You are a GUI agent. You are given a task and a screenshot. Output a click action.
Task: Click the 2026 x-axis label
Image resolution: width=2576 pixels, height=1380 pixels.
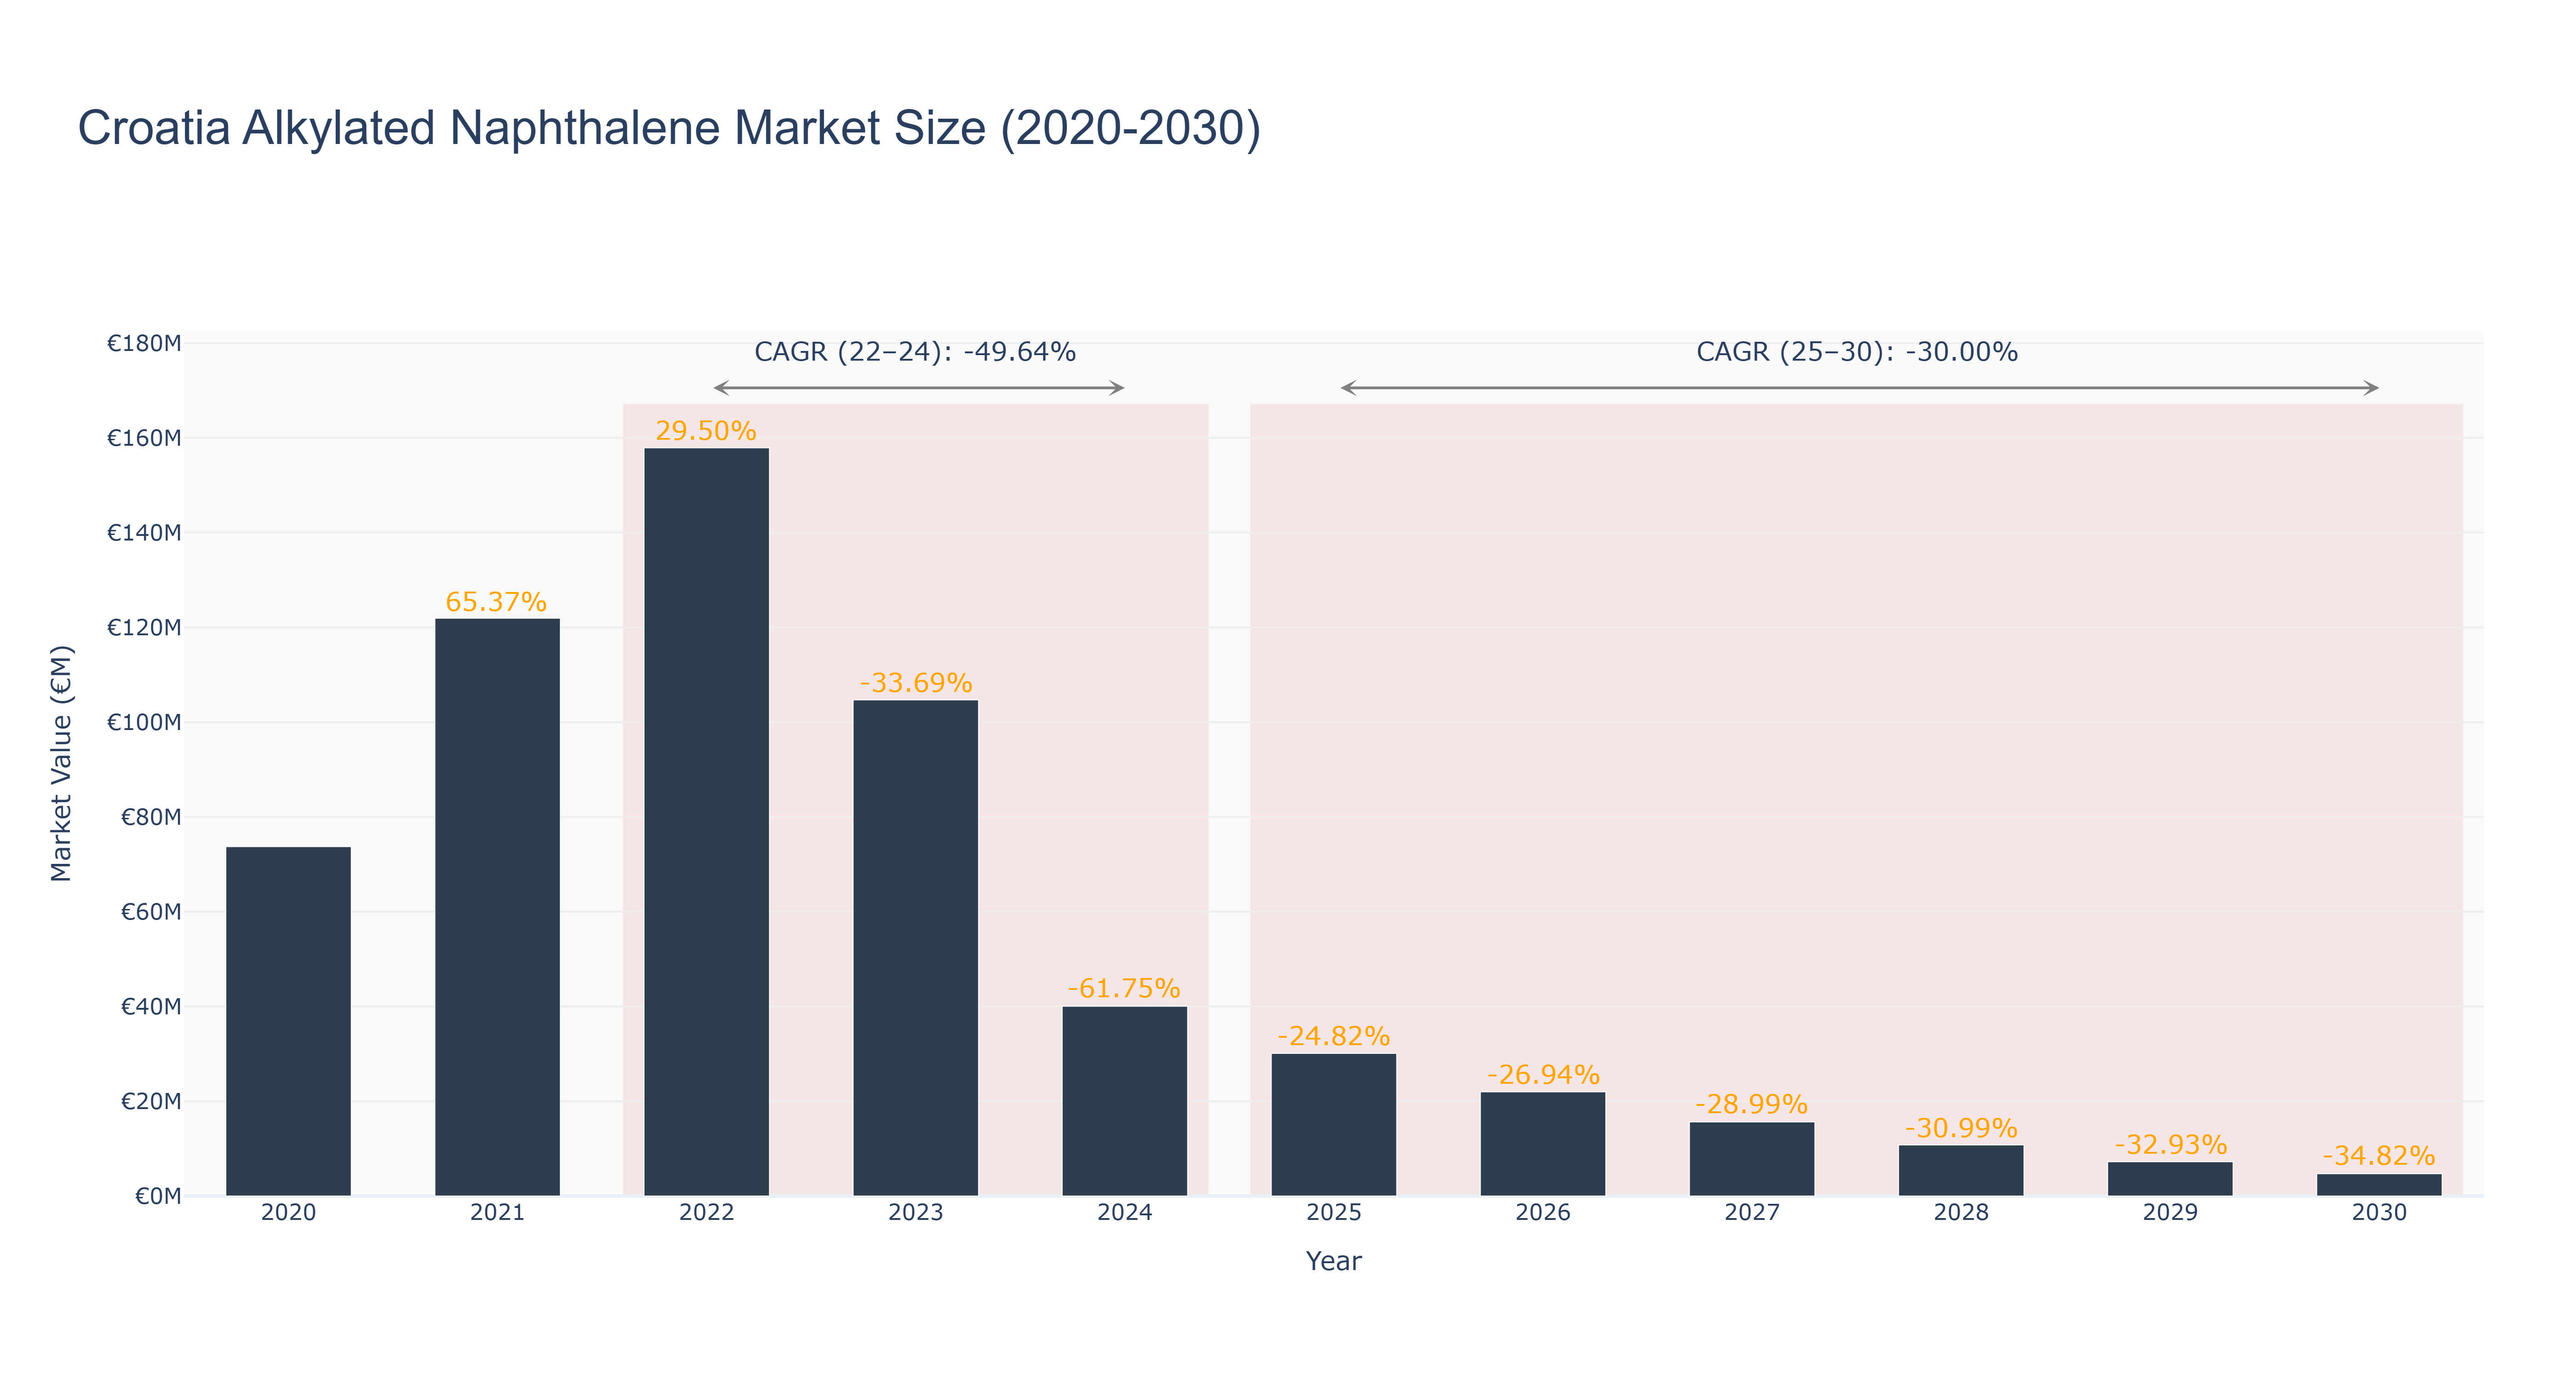click(x=1542, y=1213)
